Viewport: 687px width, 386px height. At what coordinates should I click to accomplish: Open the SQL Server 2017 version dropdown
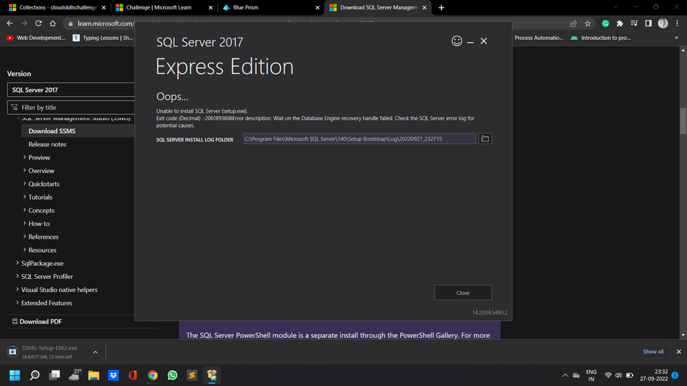[x=71, y=90]
